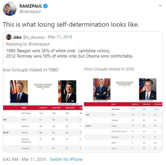Click the blue verified badge

click(x=46, y=6)
